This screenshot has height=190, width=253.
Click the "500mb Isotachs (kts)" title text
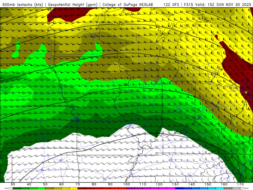(22, 4)
